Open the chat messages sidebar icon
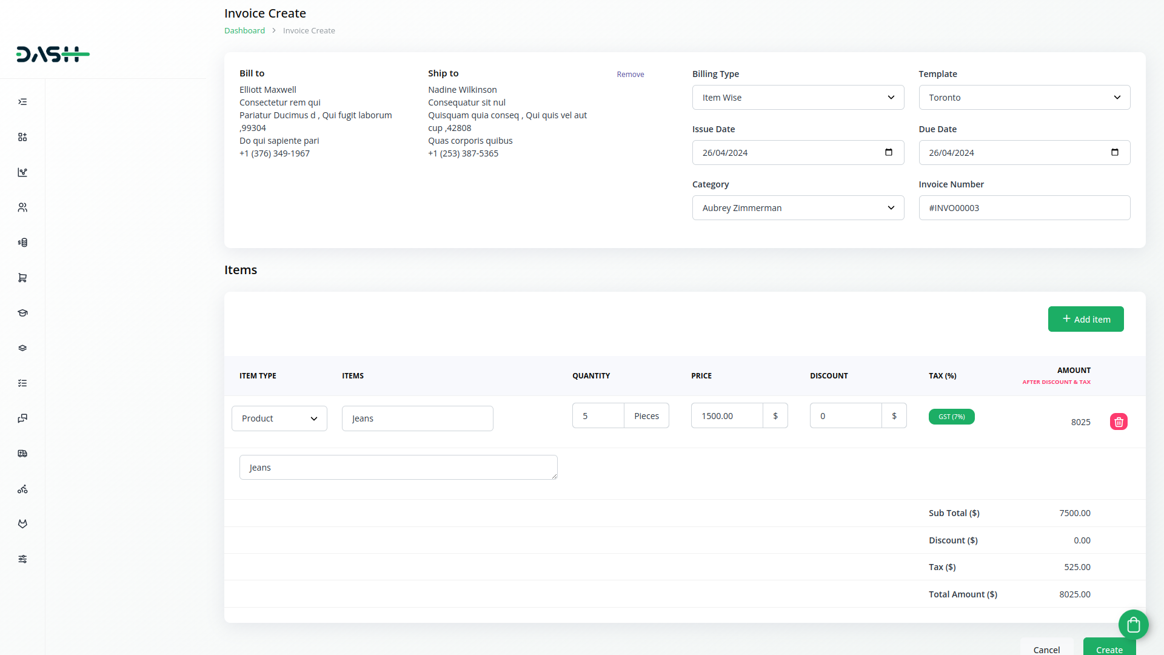 22,418
